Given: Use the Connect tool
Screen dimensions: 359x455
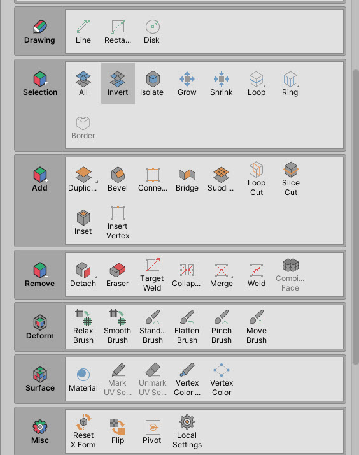Looking at the screenshot, I should (x=153, y=179).
